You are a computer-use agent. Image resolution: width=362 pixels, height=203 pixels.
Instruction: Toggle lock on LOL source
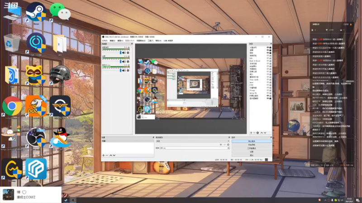point(270,58)
